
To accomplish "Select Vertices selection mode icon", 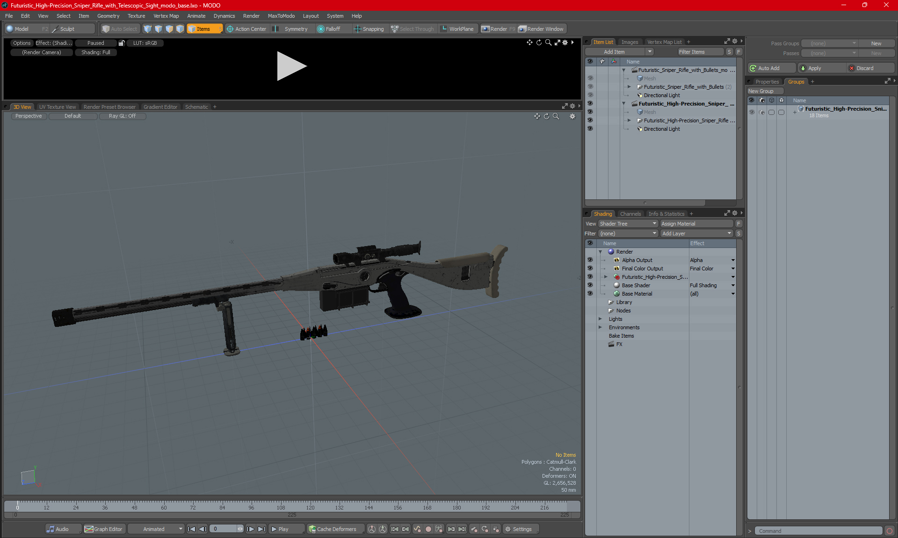I will click(x=148, y=29).
